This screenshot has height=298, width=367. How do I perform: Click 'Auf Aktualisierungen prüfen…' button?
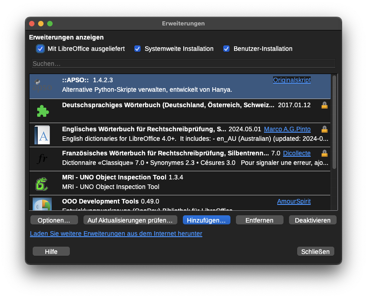pos(130,220)
